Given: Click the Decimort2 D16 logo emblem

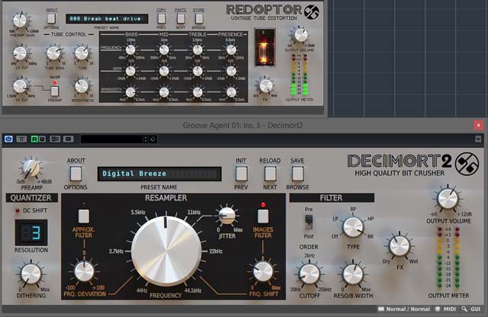Looking at the screenshot, I should pos(464,162).
